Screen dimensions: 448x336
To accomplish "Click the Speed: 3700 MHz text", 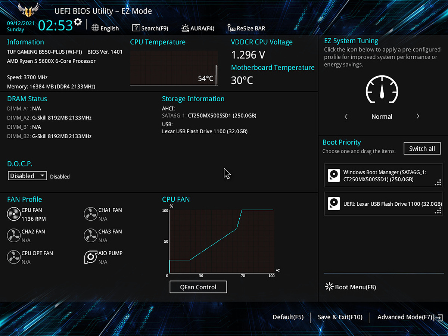I will click(x=27, y=77).
